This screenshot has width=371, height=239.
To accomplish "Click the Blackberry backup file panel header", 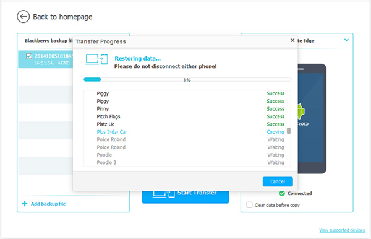I will [48, 41].
